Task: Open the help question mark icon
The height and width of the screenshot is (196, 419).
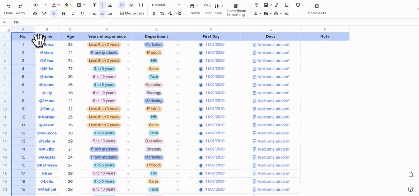Action: click(410, 189)
